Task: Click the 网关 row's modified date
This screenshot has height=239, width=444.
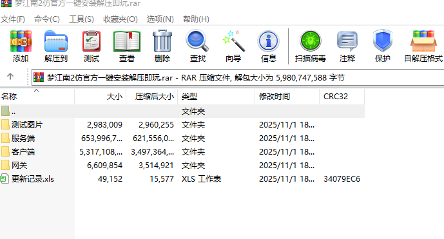Action: pos(287,166)
